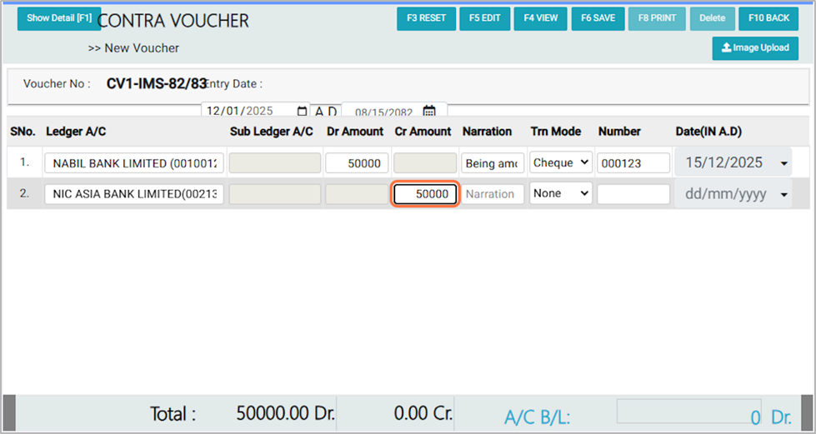This screenshot has width=816, height=434.
Task: Click the Image Upload button
Action: coord(755,48)
